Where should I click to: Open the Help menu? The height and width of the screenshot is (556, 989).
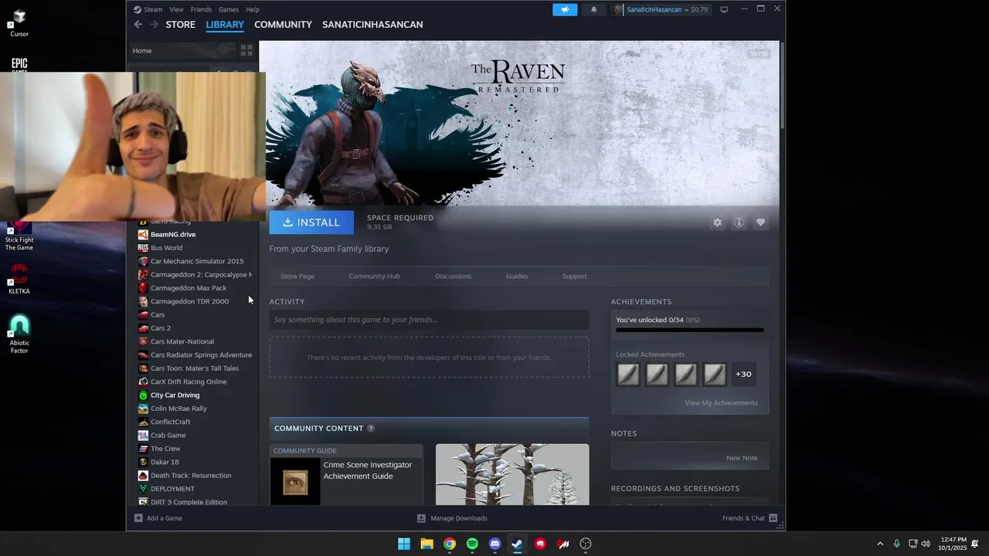point(253,9)
